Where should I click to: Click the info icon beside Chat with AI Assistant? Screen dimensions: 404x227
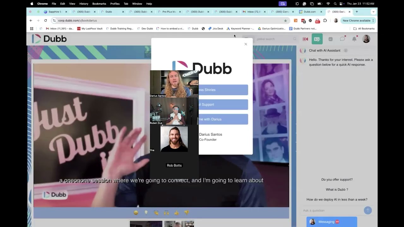(345, 50)
